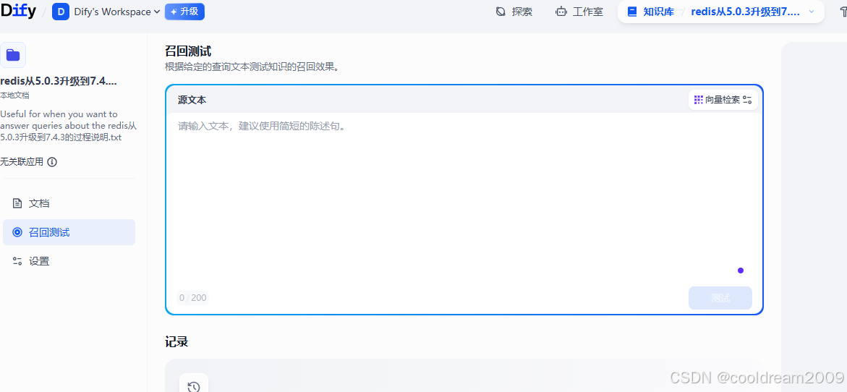Click the info icon beside 无关联应用
The image size is (847, 392).
52,161
